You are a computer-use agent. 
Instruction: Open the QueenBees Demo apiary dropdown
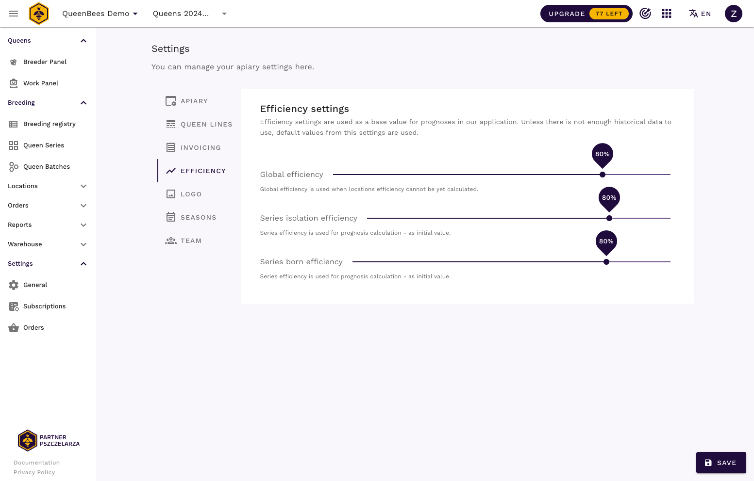click(x=100, y=14)
